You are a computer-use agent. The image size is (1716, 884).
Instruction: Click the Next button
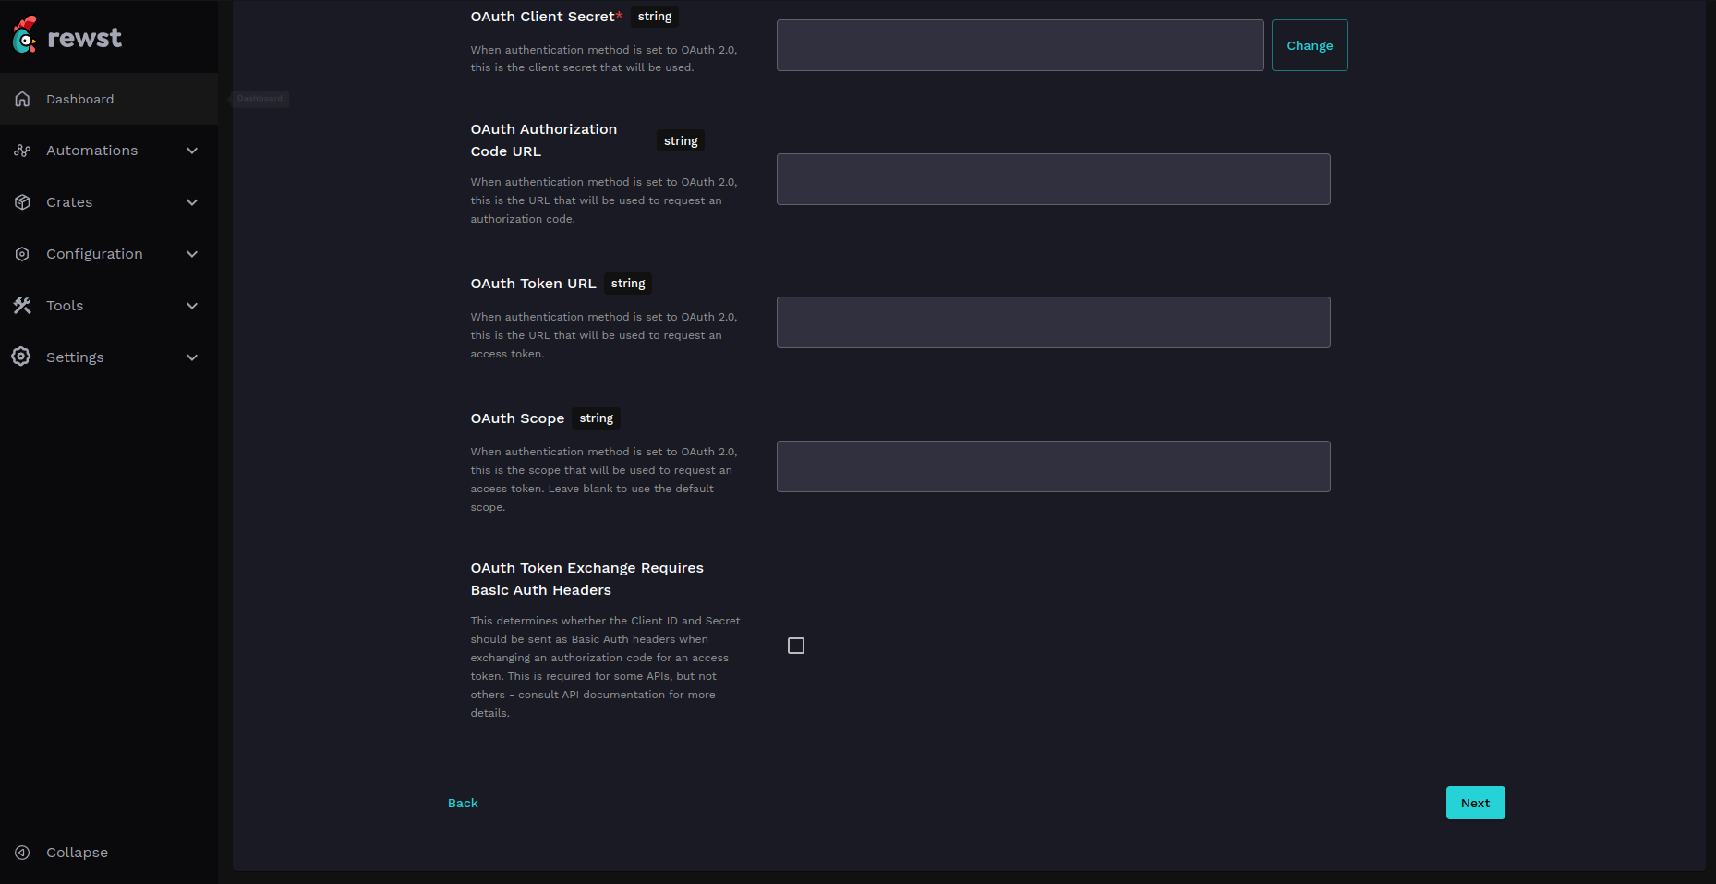(x=1475, y=803)
